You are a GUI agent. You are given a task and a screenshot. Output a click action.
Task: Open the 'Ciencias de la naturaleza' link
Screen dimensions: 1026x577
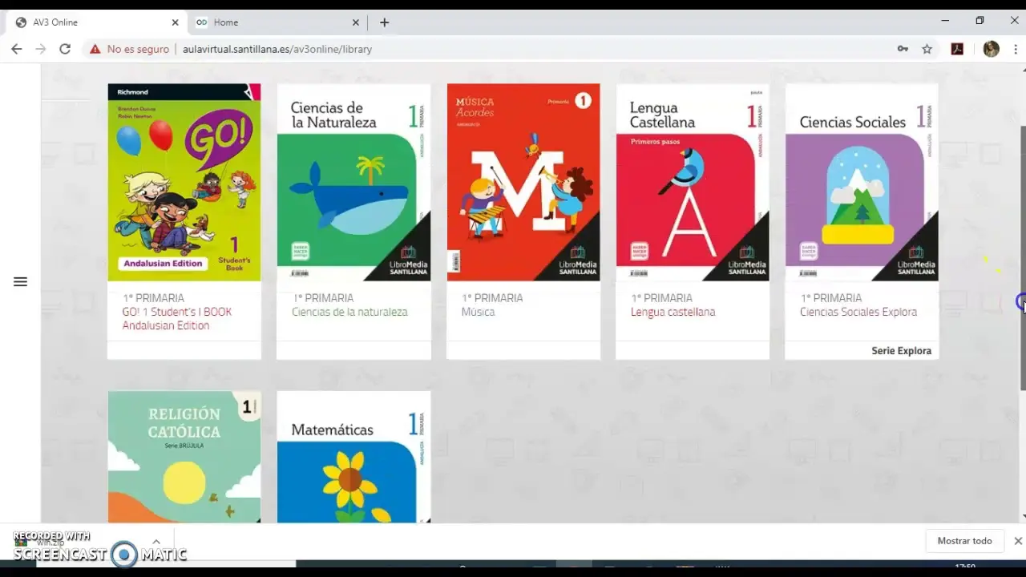click(349, 312)
